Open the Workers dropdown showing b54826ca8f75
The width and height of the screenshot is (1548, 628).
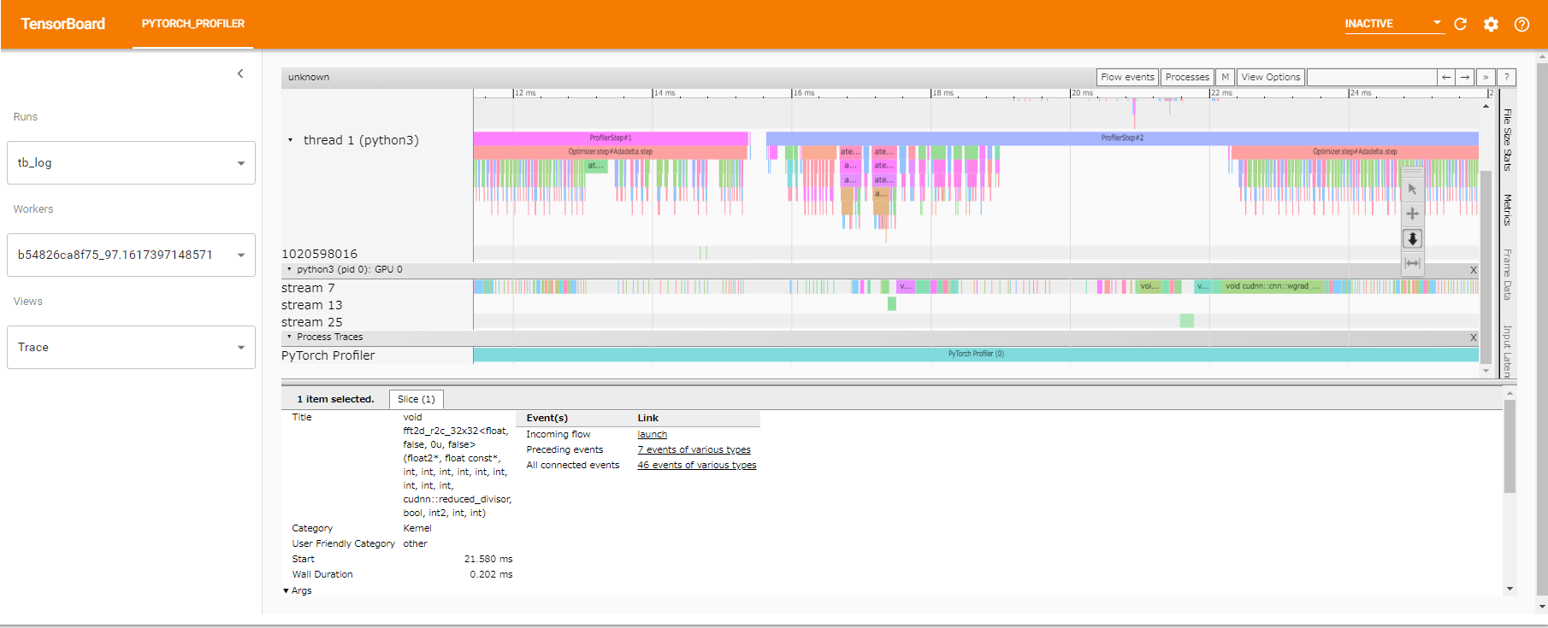[x=131, y=255]
